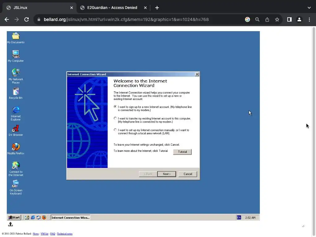
Task: Open My Network Places icon
Action: (x=16, y=76)
